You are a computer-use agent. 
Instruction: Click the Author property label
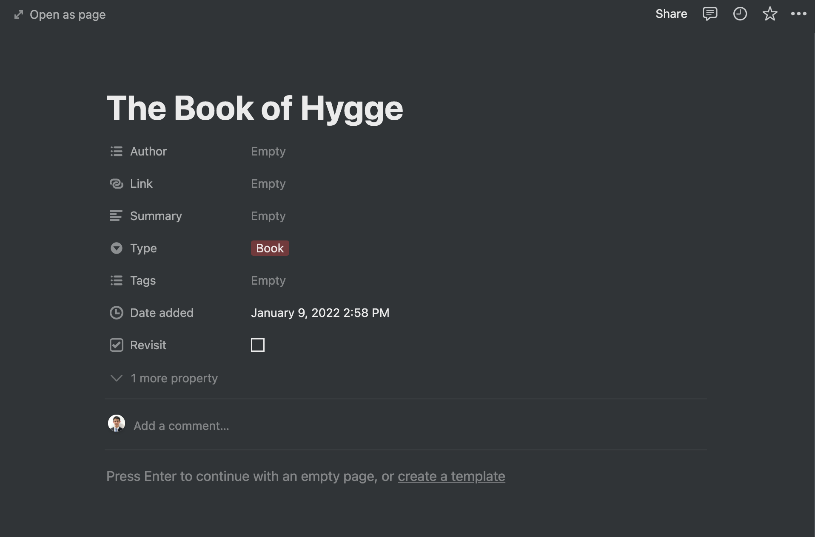148,151
